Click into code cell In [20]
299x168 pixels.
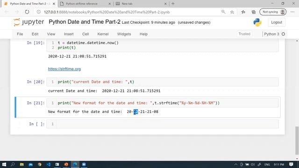pos(163,82)
